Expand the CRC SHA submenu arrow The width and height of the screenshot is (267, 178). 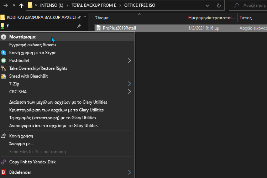(x=130, y=92)
